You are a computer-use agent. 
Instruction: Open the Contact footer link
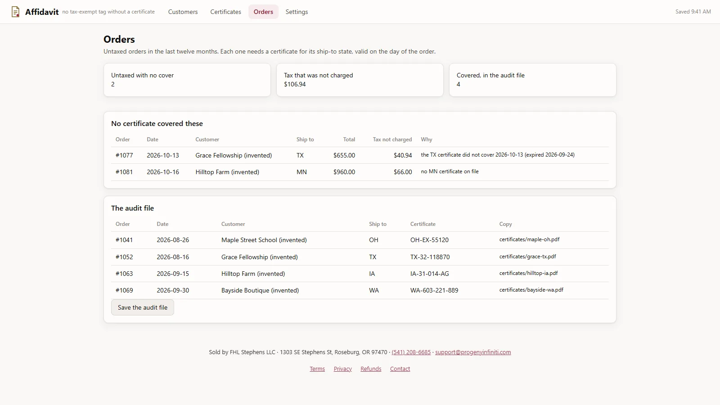[x=400, y=369]
